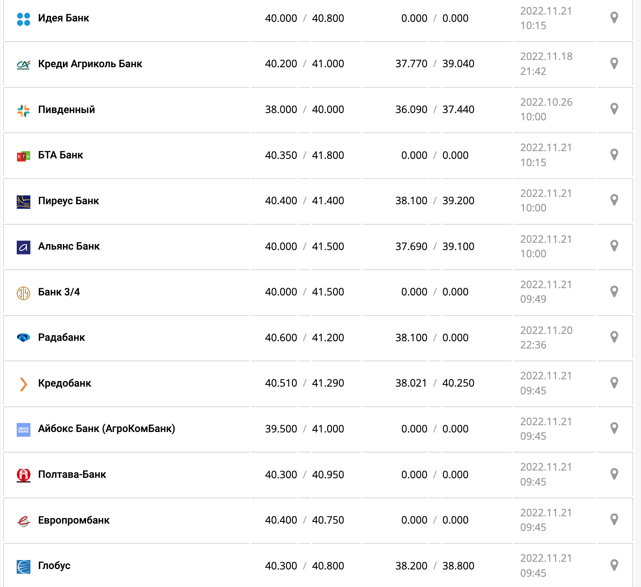Click the Пиреус Банк logo image
Screen dimensions: 641x587
pyautogui.click(x=24, y=202)
